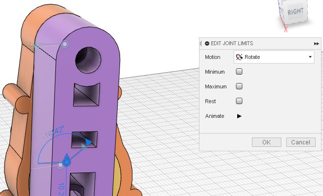This screenshot has height=196, width=323.
Task: Select the blue joint origin circle
Action: point(67,162)
